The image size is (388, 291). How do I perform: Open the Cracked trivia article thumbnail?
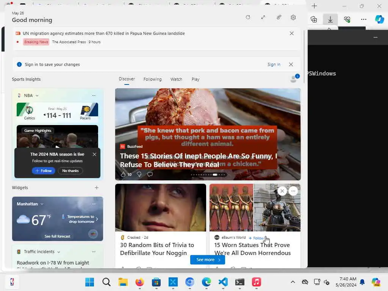click(x=161, y=208)
